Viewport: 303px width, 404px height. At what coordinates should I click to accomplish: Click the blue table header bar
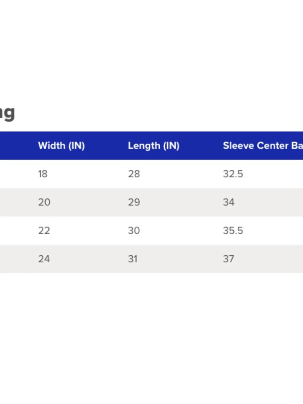click(x=151, y=146)
